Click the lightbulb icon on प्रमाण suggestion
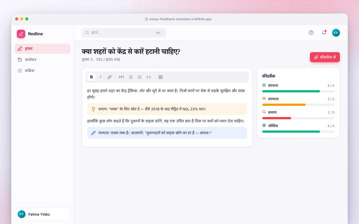Viewport: 359px width, 224px height. (93, 109)
